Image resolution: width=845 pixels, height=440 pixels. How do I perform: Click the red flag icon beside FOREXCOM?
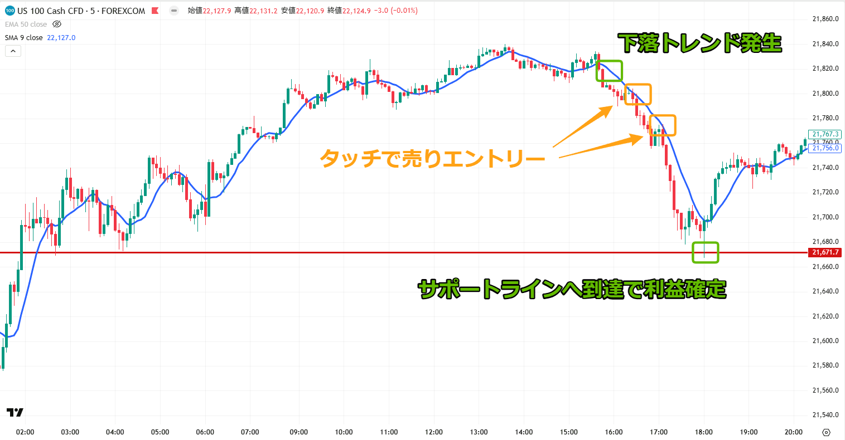[x=154, y=11]
